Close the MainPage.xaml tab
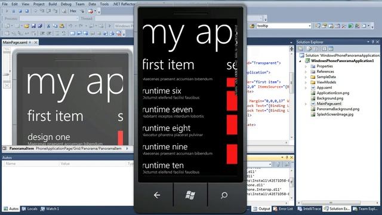Screen dimensions: 382x215 coord(36,42)
